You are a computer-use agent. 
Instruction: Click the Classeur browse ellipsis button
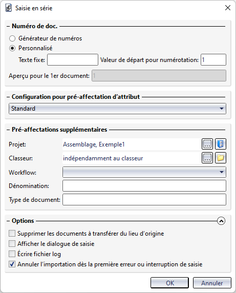coord(207,158)
